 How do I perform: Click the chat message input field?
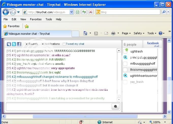click(x=59, y=107)
